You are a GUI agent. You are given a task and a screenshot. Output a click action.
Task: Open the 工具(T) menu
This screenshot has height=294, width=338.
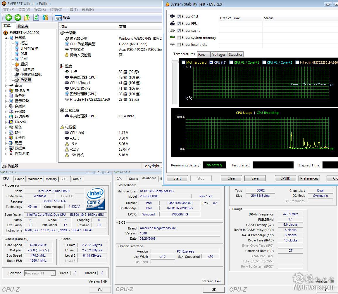tap(72, 9)
